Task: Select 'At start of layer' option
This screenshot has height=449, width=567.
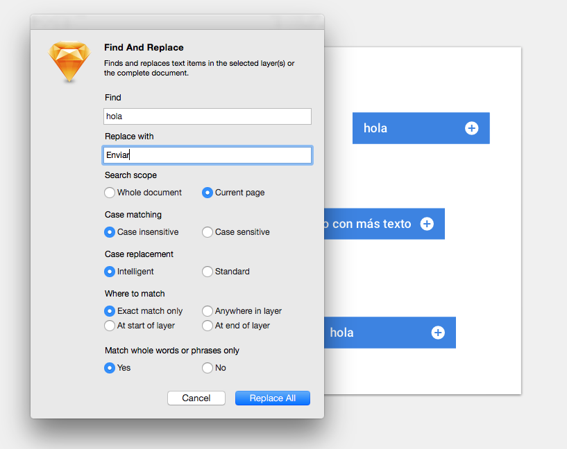Action: click(110, 326)
